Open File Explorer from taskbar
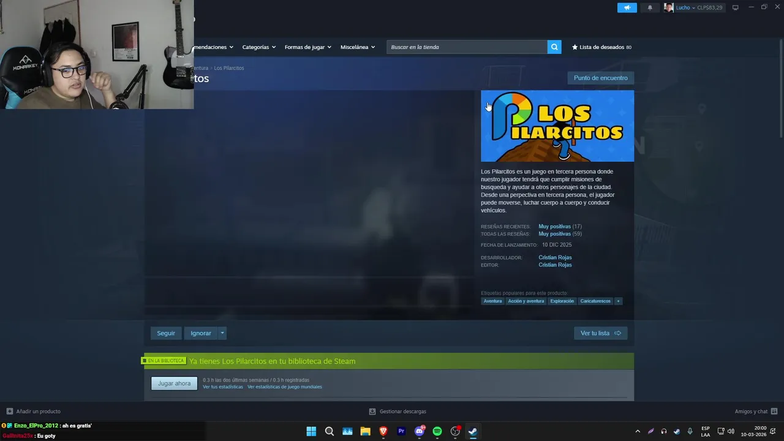This screenshot has width=784, height=441. click(x=365, y=431)
